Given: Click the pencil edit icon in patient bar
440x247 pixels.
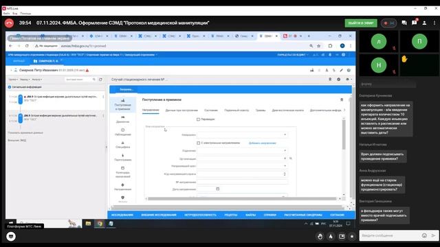Looking at the screenshot, I should tap(341, 70).
